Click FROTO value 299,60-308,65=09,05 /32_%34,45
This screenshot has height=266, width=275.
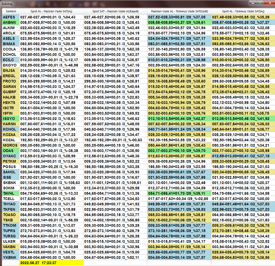click(243, 81)
